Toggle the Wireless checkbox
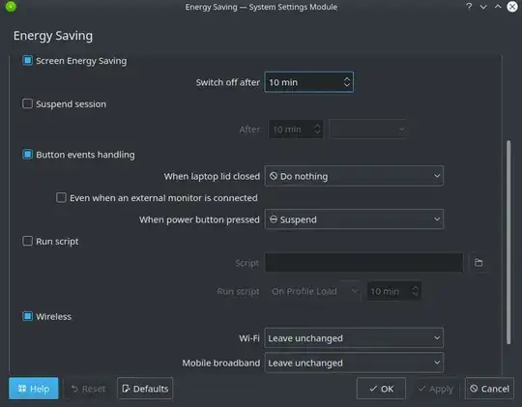The height and width of the screenshot is (407, 522). click(x=28, y=316)
